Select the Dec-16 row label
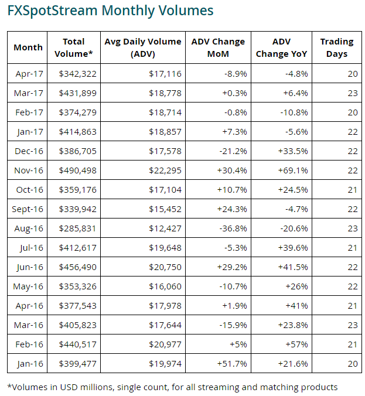 [x=29, y=151]
